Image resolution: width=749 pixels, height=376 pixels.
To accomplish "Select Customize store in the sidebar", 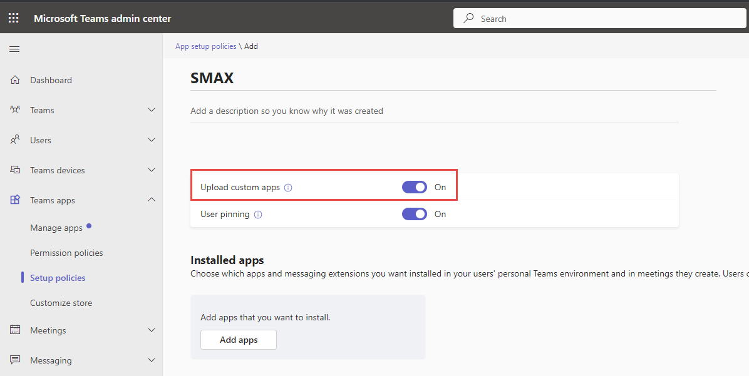I will (61, 302).
